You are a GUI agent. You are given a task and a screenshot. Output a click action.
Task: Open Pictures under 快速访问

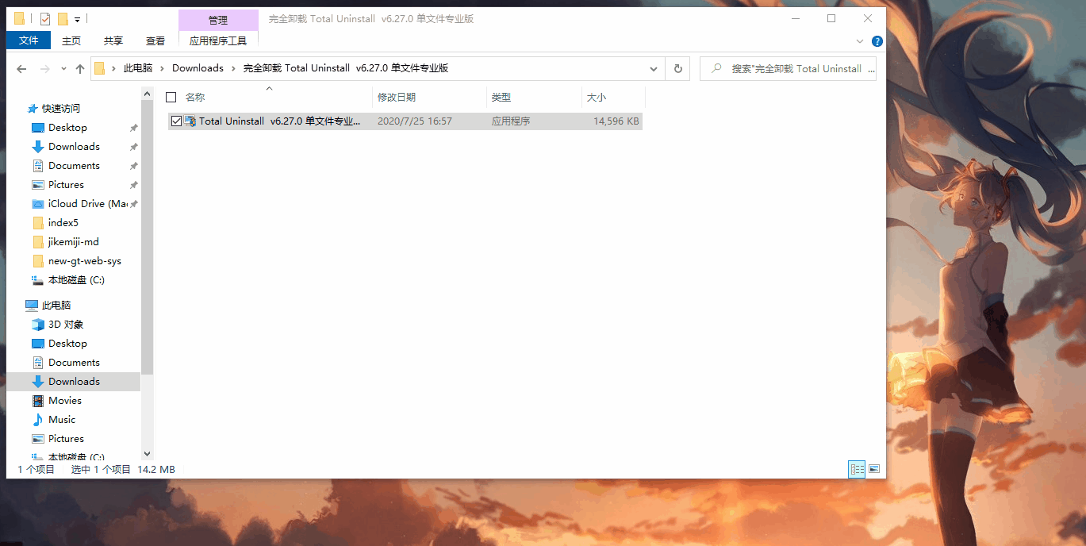click(66, 185)
